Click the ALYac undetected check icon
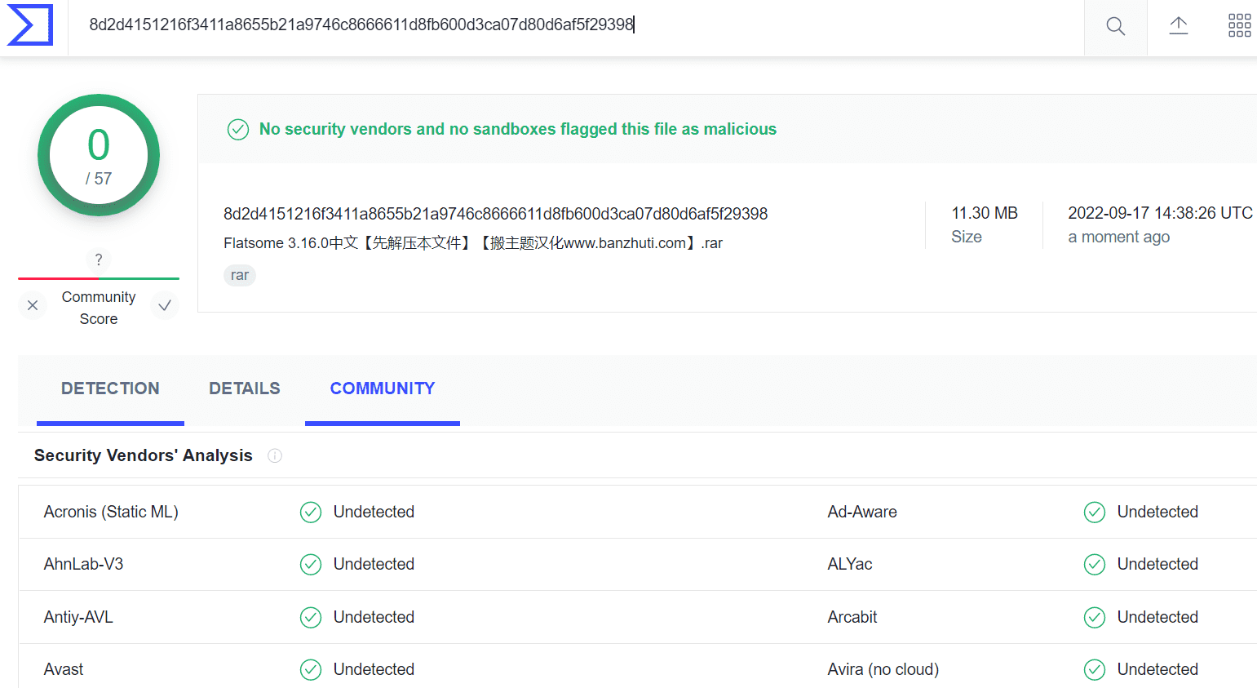Viewport: 1257px width, 688px height. pos(1095,564)
